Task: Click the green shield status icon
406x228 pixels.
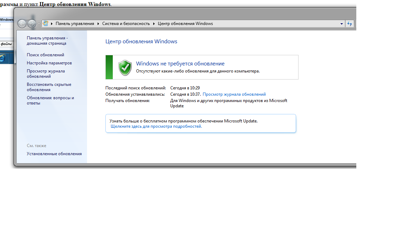Action: pos(125,67)
